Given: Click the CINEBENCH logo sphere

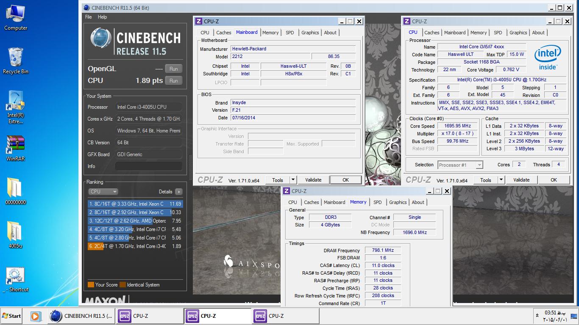Looking at the screenshot, I should tap(101, 39).
